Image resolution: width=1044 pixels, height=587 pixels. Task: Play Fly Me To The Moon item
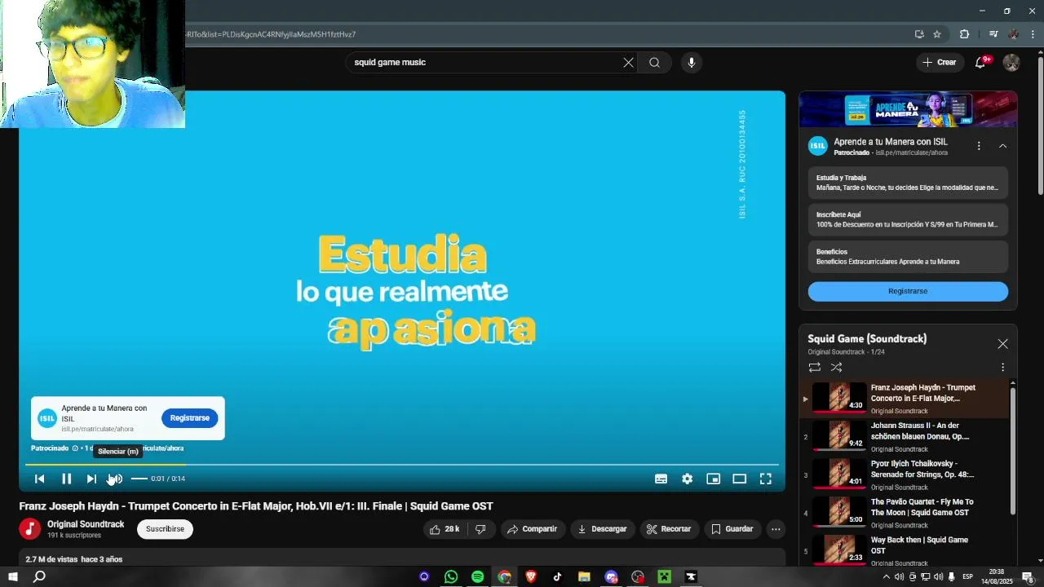click(x=904, y=514)
